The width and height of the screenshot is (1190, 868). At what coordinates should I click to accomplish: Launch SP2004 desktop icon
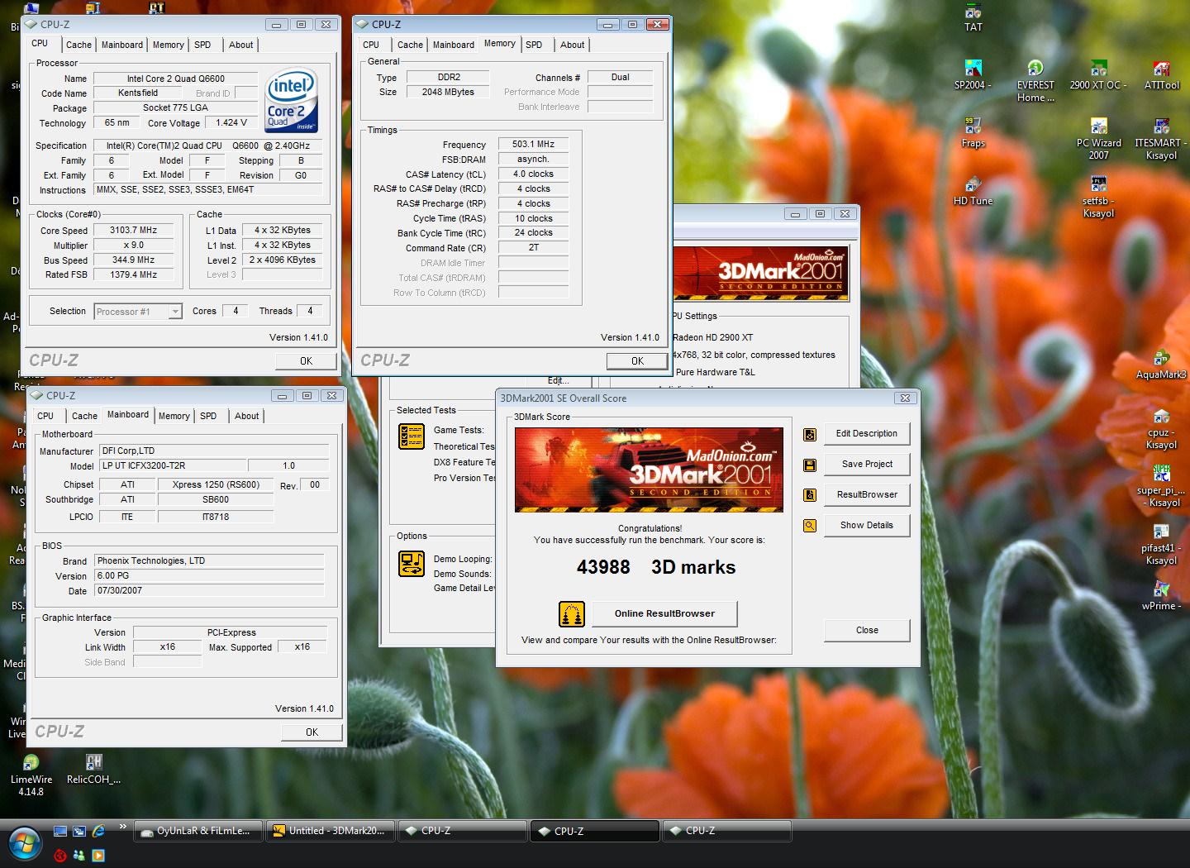point(973,75)
